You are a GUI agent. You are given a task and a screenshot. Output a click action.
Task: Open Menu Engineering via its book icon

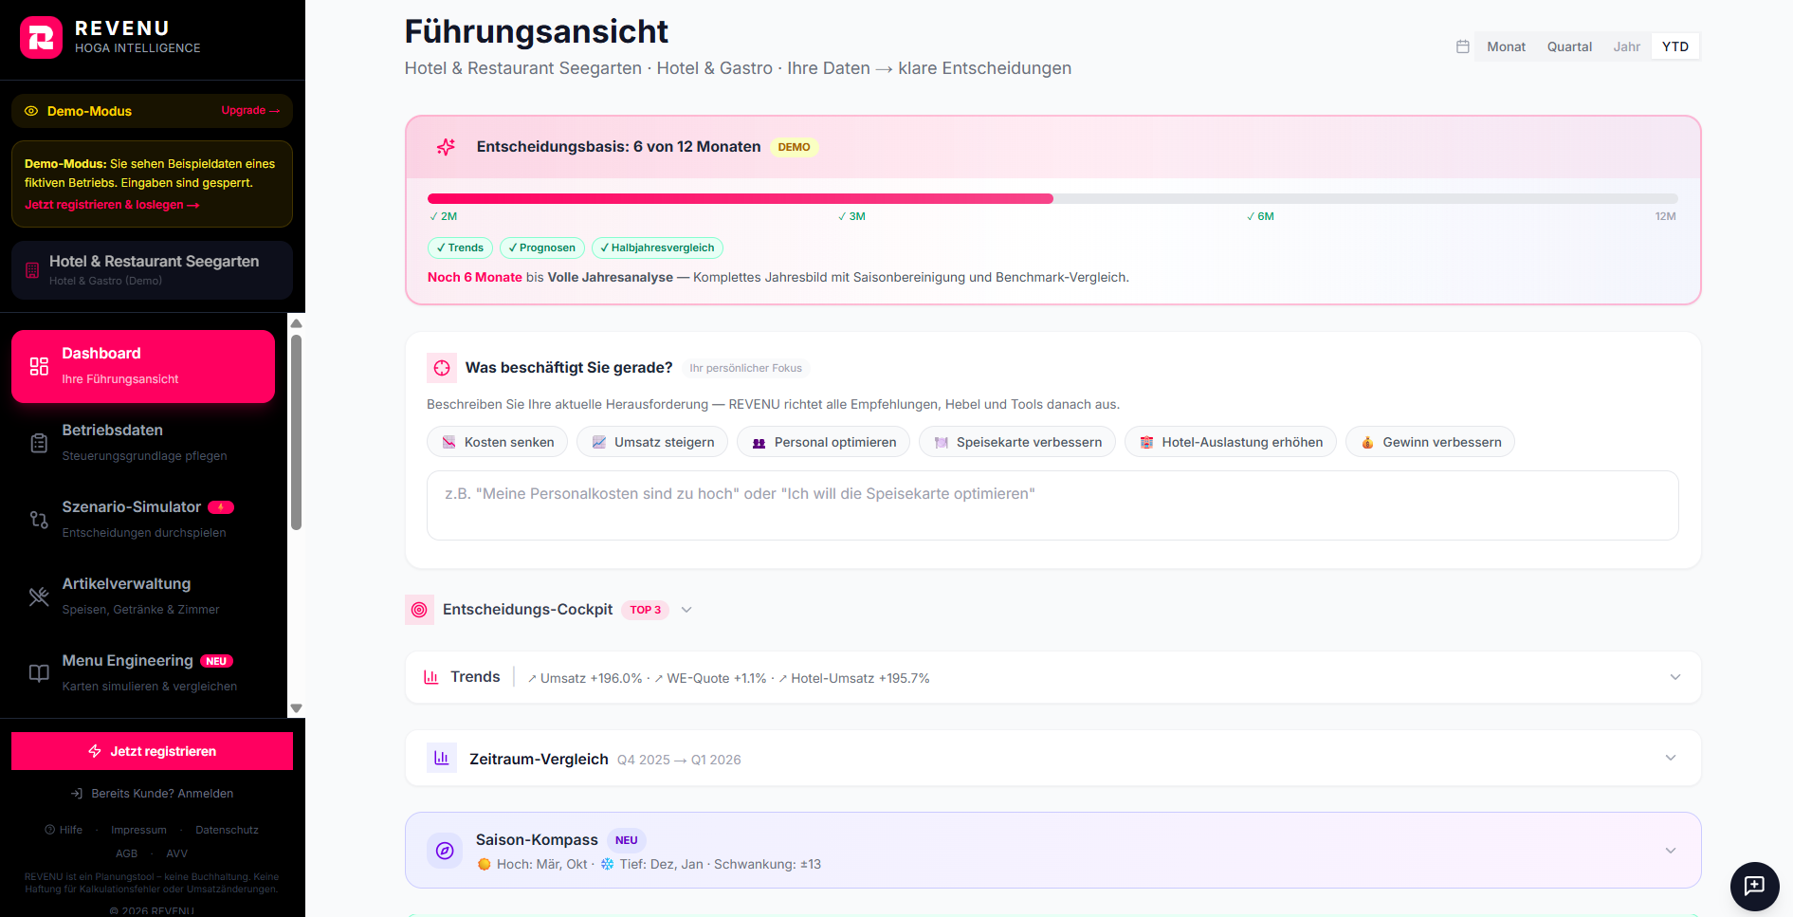pos(38,673)
